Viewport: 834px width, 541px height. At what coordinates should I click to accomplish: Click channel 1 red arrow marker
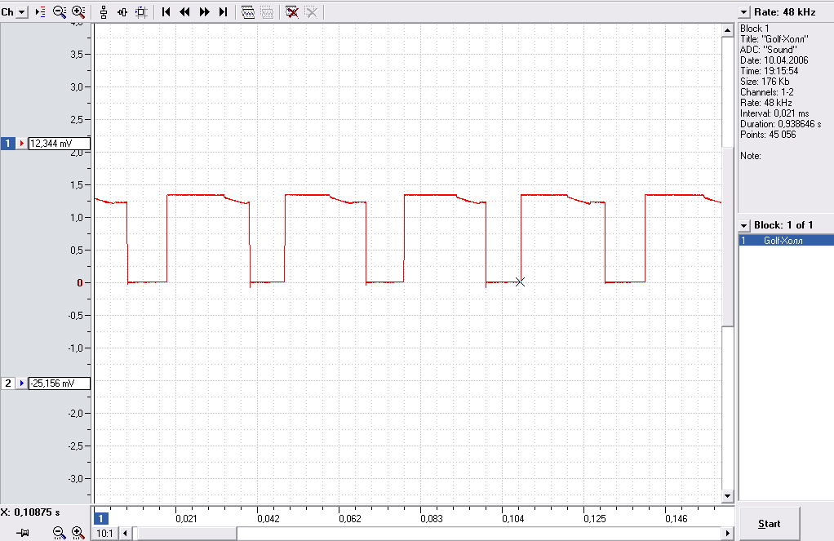click(x=21, y=144)
